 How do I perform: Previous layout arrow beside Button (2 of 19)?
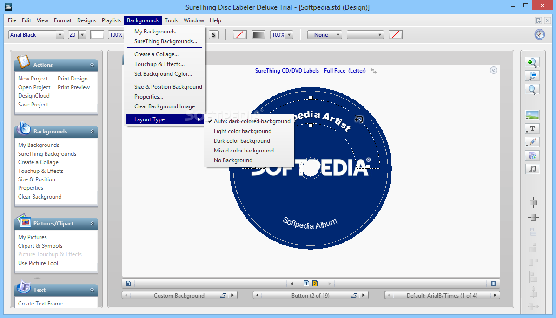coord(258,295)
